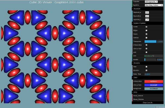Enable the Edges checkbox
Image resolution: width=165 pixels, height=108 pixels.
(x=146, y=30)
